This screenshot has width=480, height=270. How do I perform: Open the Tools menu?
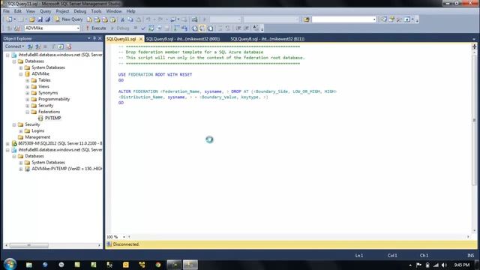click(96, 11)
